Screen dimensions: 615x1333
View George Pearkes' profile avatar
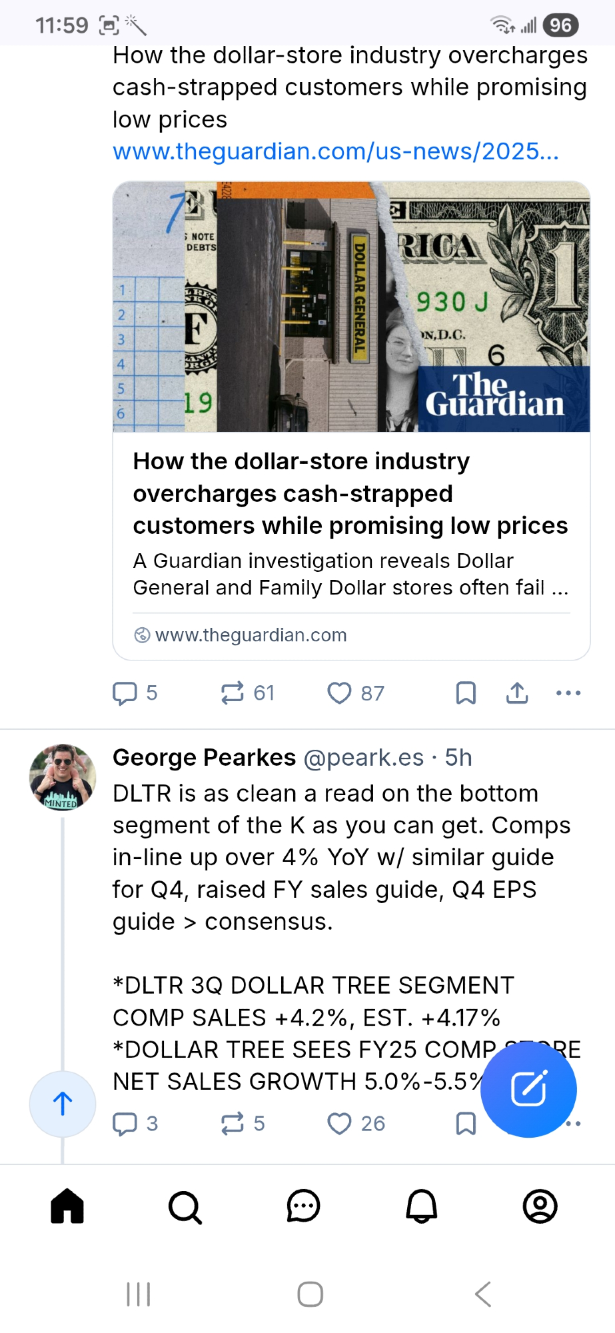(63, 777)
